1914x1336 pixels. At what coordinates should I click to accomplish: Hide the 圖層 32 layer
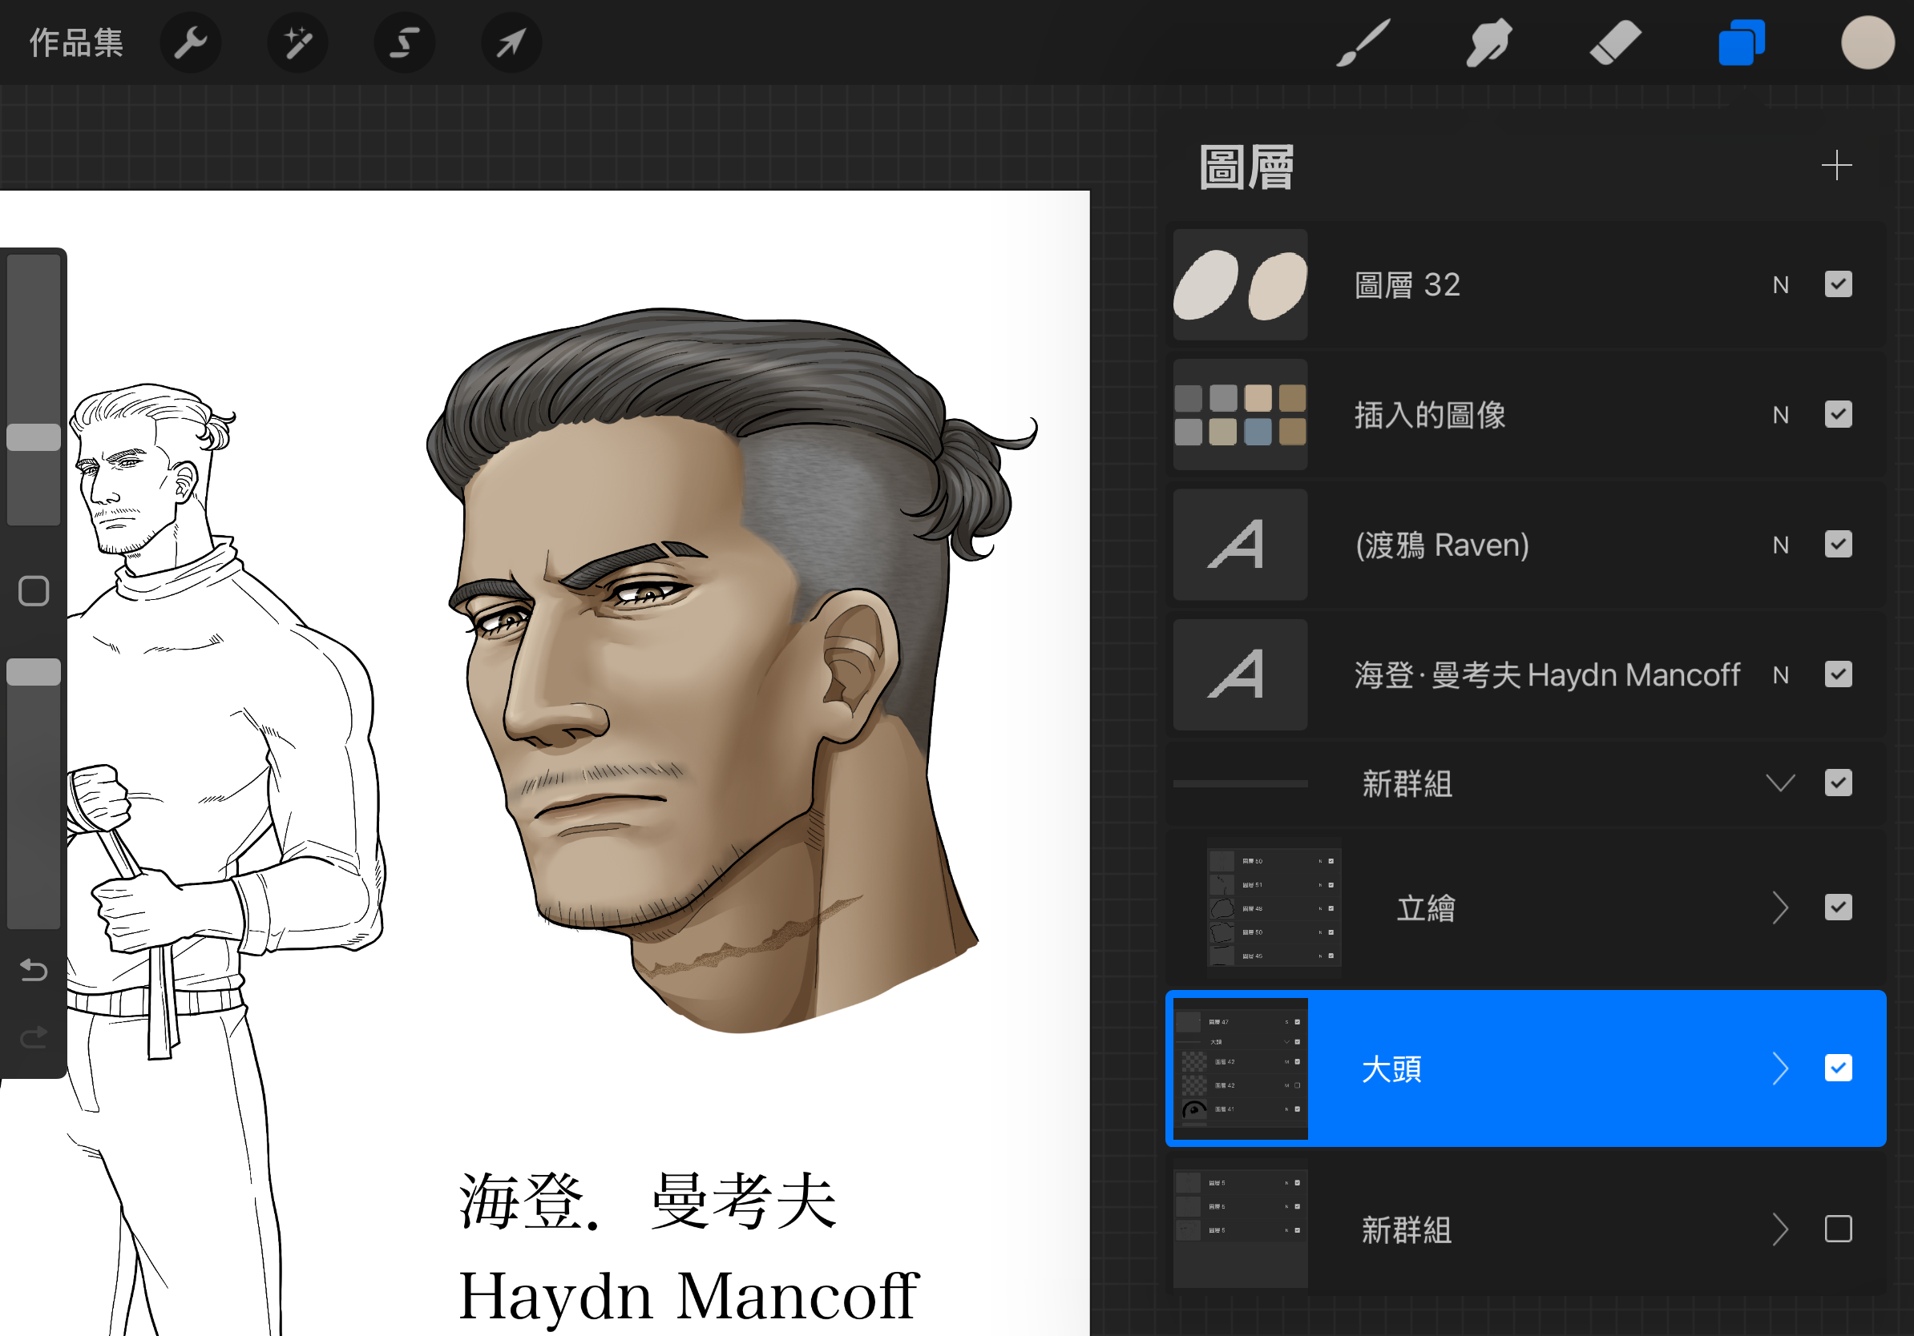point(1837,285)
